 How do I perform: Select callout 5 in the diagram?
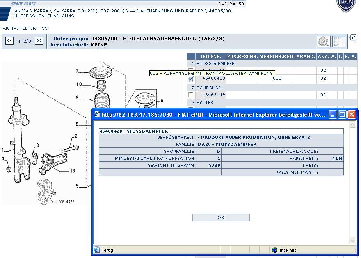click(x=78, y=186)
